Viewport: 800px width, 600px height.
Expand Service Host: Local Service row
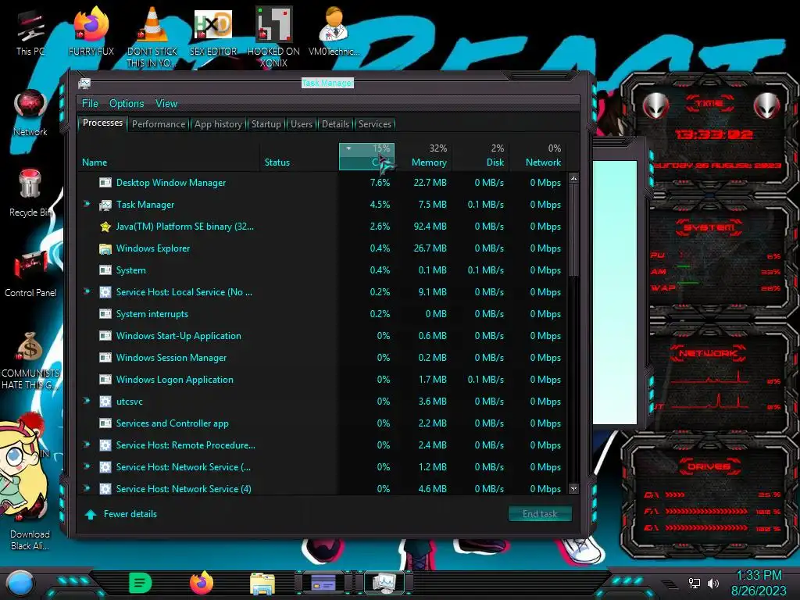pyautogui.click(x=87, y=291)
